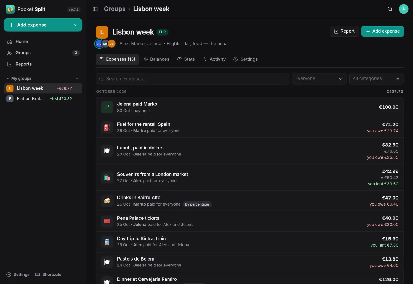Image resolution: width=413 pixels, height=284 pixels.
Task: Open the search magnifier icon in header
Action: click(x=390, y=9)
